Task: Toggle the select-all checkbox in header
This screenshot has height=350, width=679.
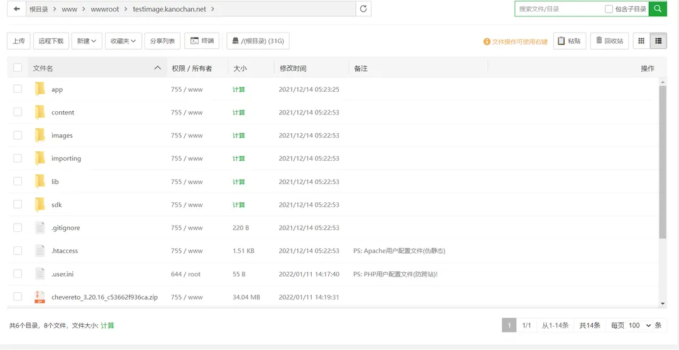Action: coord(18,67)
